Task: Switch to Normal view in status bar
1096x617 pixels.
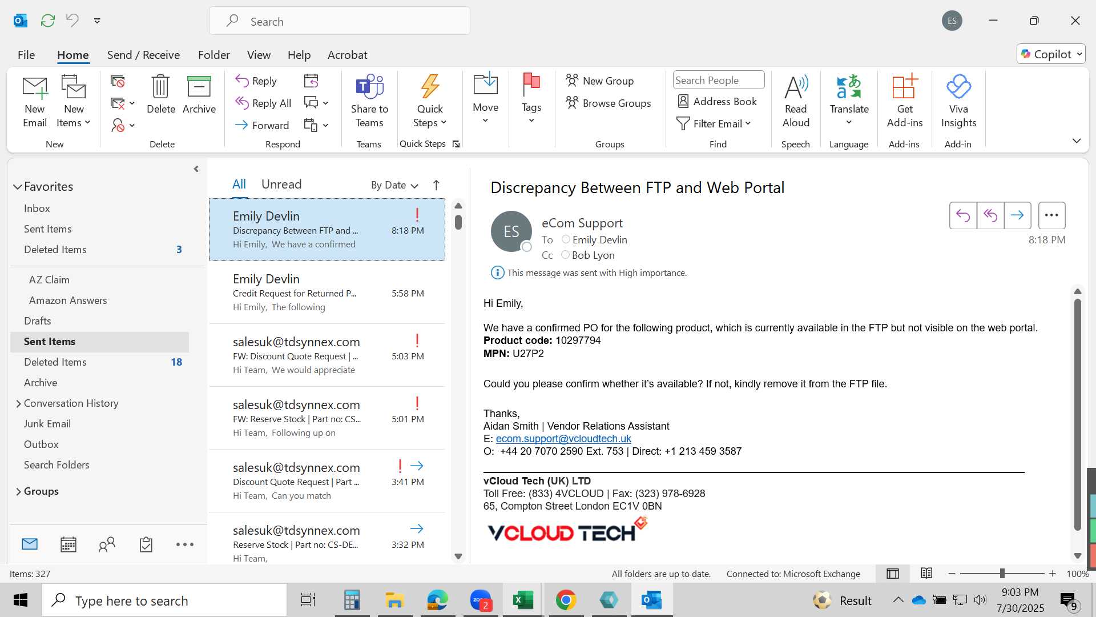Action: [x=893, y=574]
